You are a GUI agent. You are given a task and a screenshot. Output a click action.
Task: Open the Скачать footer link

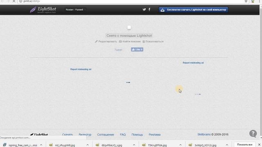68,134
